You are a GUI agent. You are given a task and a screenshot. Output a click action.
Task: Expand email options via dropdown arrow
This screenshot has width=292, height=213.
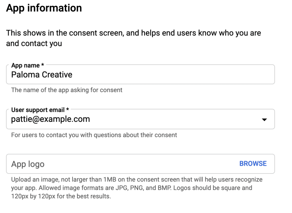tap(264, 120)
